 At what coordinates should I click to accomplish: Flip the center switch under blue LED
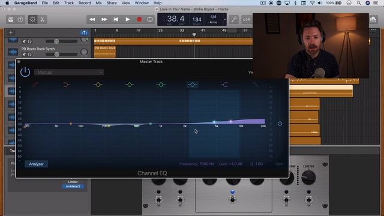[x=232, y=200]
